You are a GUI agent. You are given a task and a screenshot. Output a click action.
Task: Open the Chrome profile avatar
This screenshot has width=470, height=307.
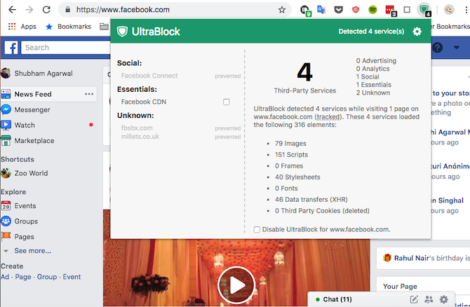(x=449, y=10)
